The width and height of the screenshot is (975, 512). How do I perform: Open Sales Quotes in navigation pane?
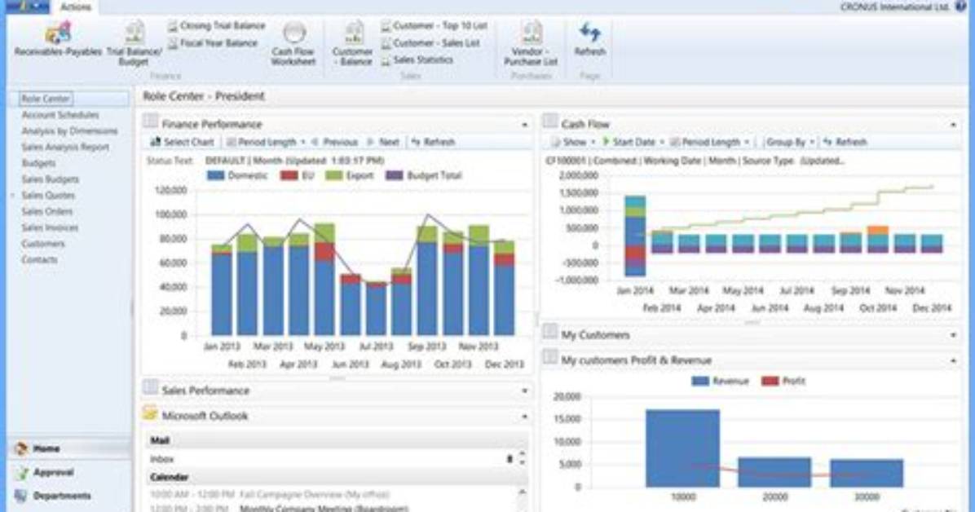48,196
